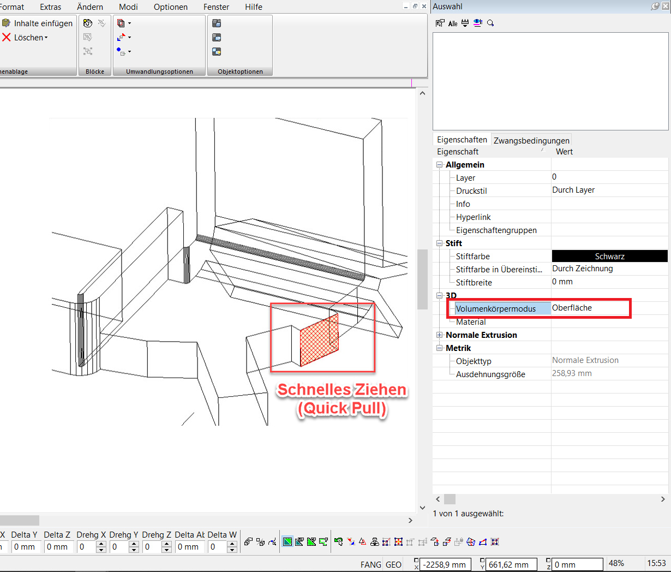This screenshot has height=572, width=671.
Task: Open the Löschen dropdown arrow
Action: pyautogui.click(x=46, y=38)
